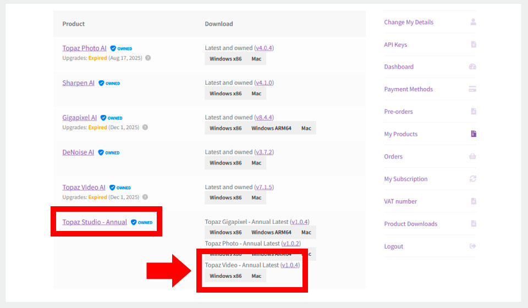
Task: Download DeNoise AI for Mac
Action: point(256,163)
